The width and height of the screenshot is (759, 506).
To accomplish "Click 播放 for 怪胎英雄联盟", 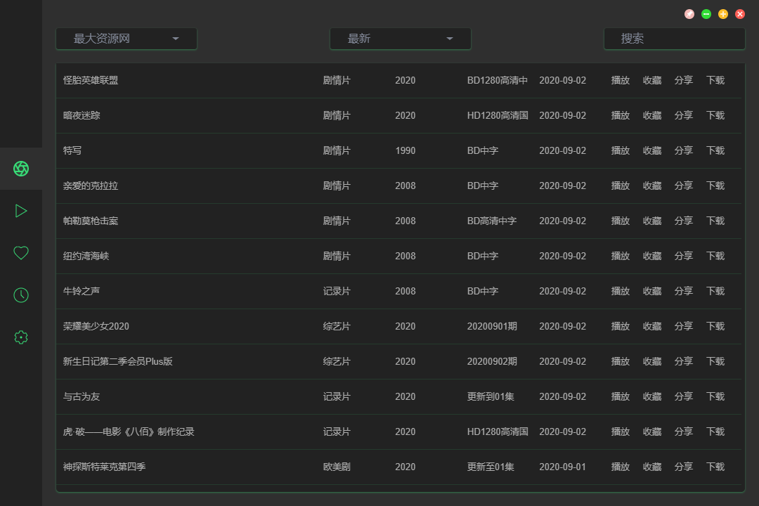I will (x=621, y=80).
